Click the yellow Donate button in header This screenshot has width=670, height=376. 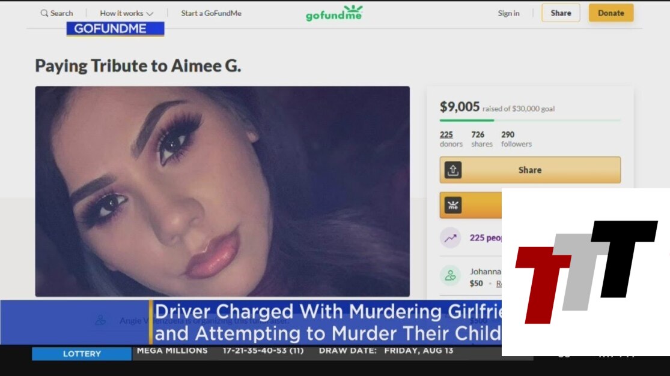tap(611, 13)
